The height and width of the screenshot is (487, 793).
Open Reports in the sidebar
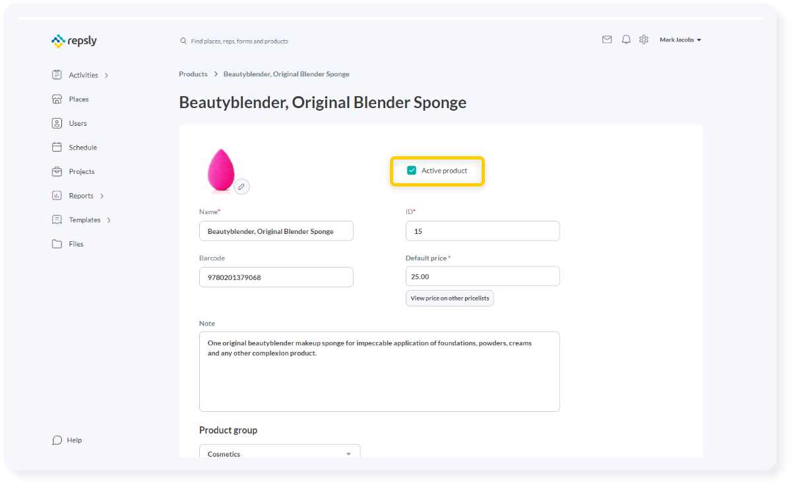(81, 196)
